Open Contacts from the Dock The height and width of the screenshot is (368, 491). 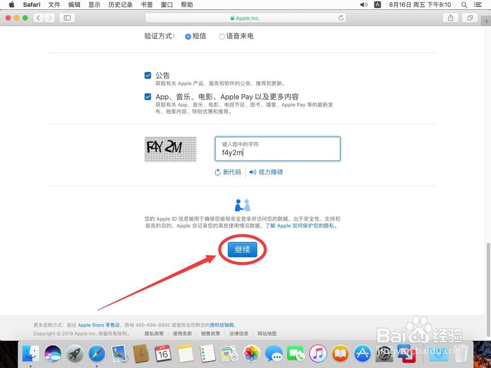pos(141,353)
